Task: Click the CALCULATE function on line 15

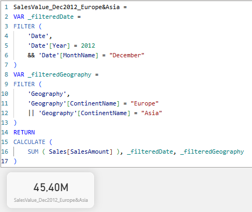Action: pyautogui.click(x=30, y=142)
